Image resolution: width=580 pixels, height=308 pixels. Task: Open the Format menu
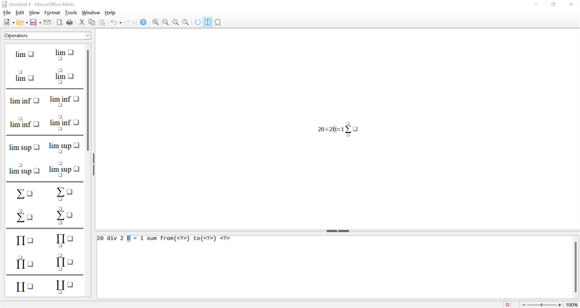point(52,12)
